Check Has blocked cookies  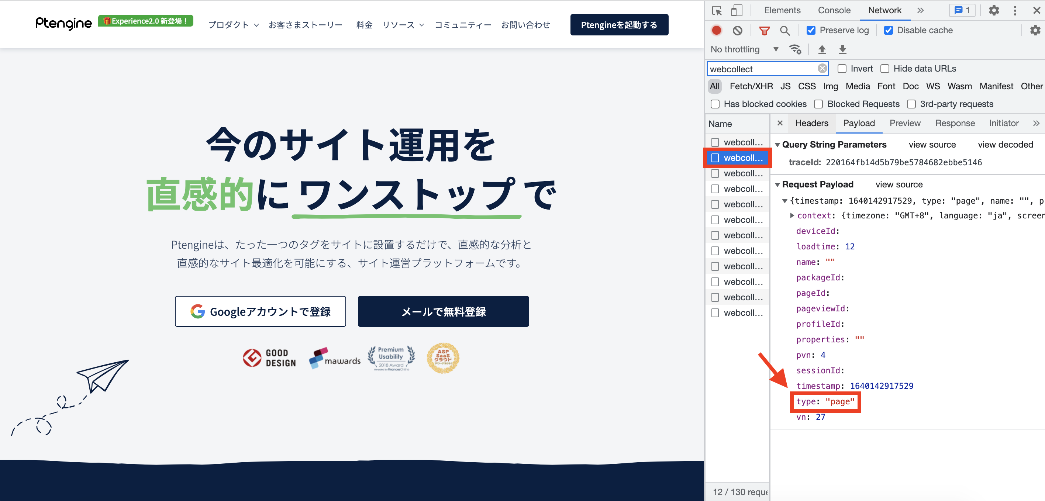715,104
